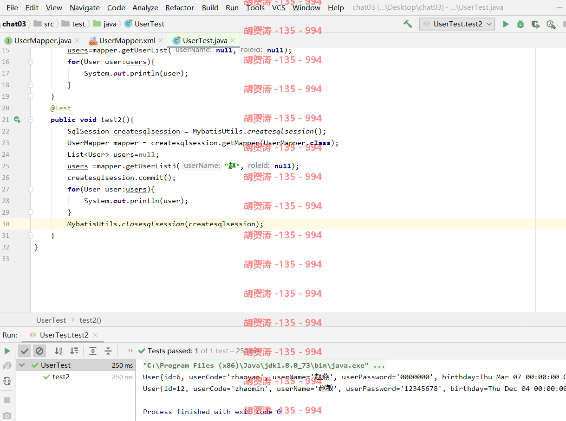566x421 pixels.
Task: Click the Rerun Failed Tests icon
Action: pyautogui.click(x=7, y=366)
